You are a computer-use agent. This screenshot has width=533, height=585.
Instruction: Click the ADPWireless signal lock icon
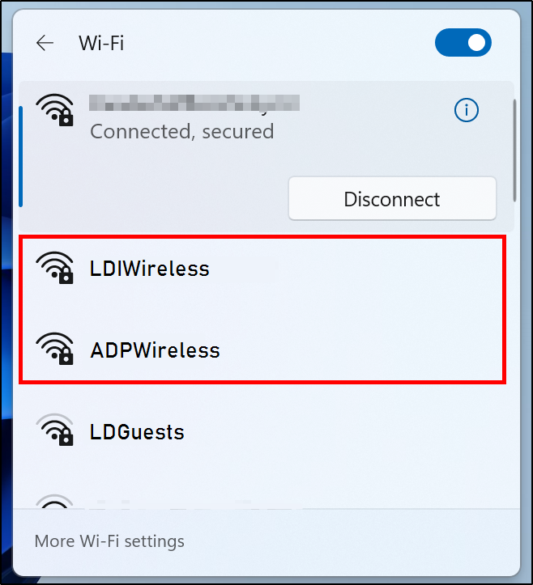point(55,349)
